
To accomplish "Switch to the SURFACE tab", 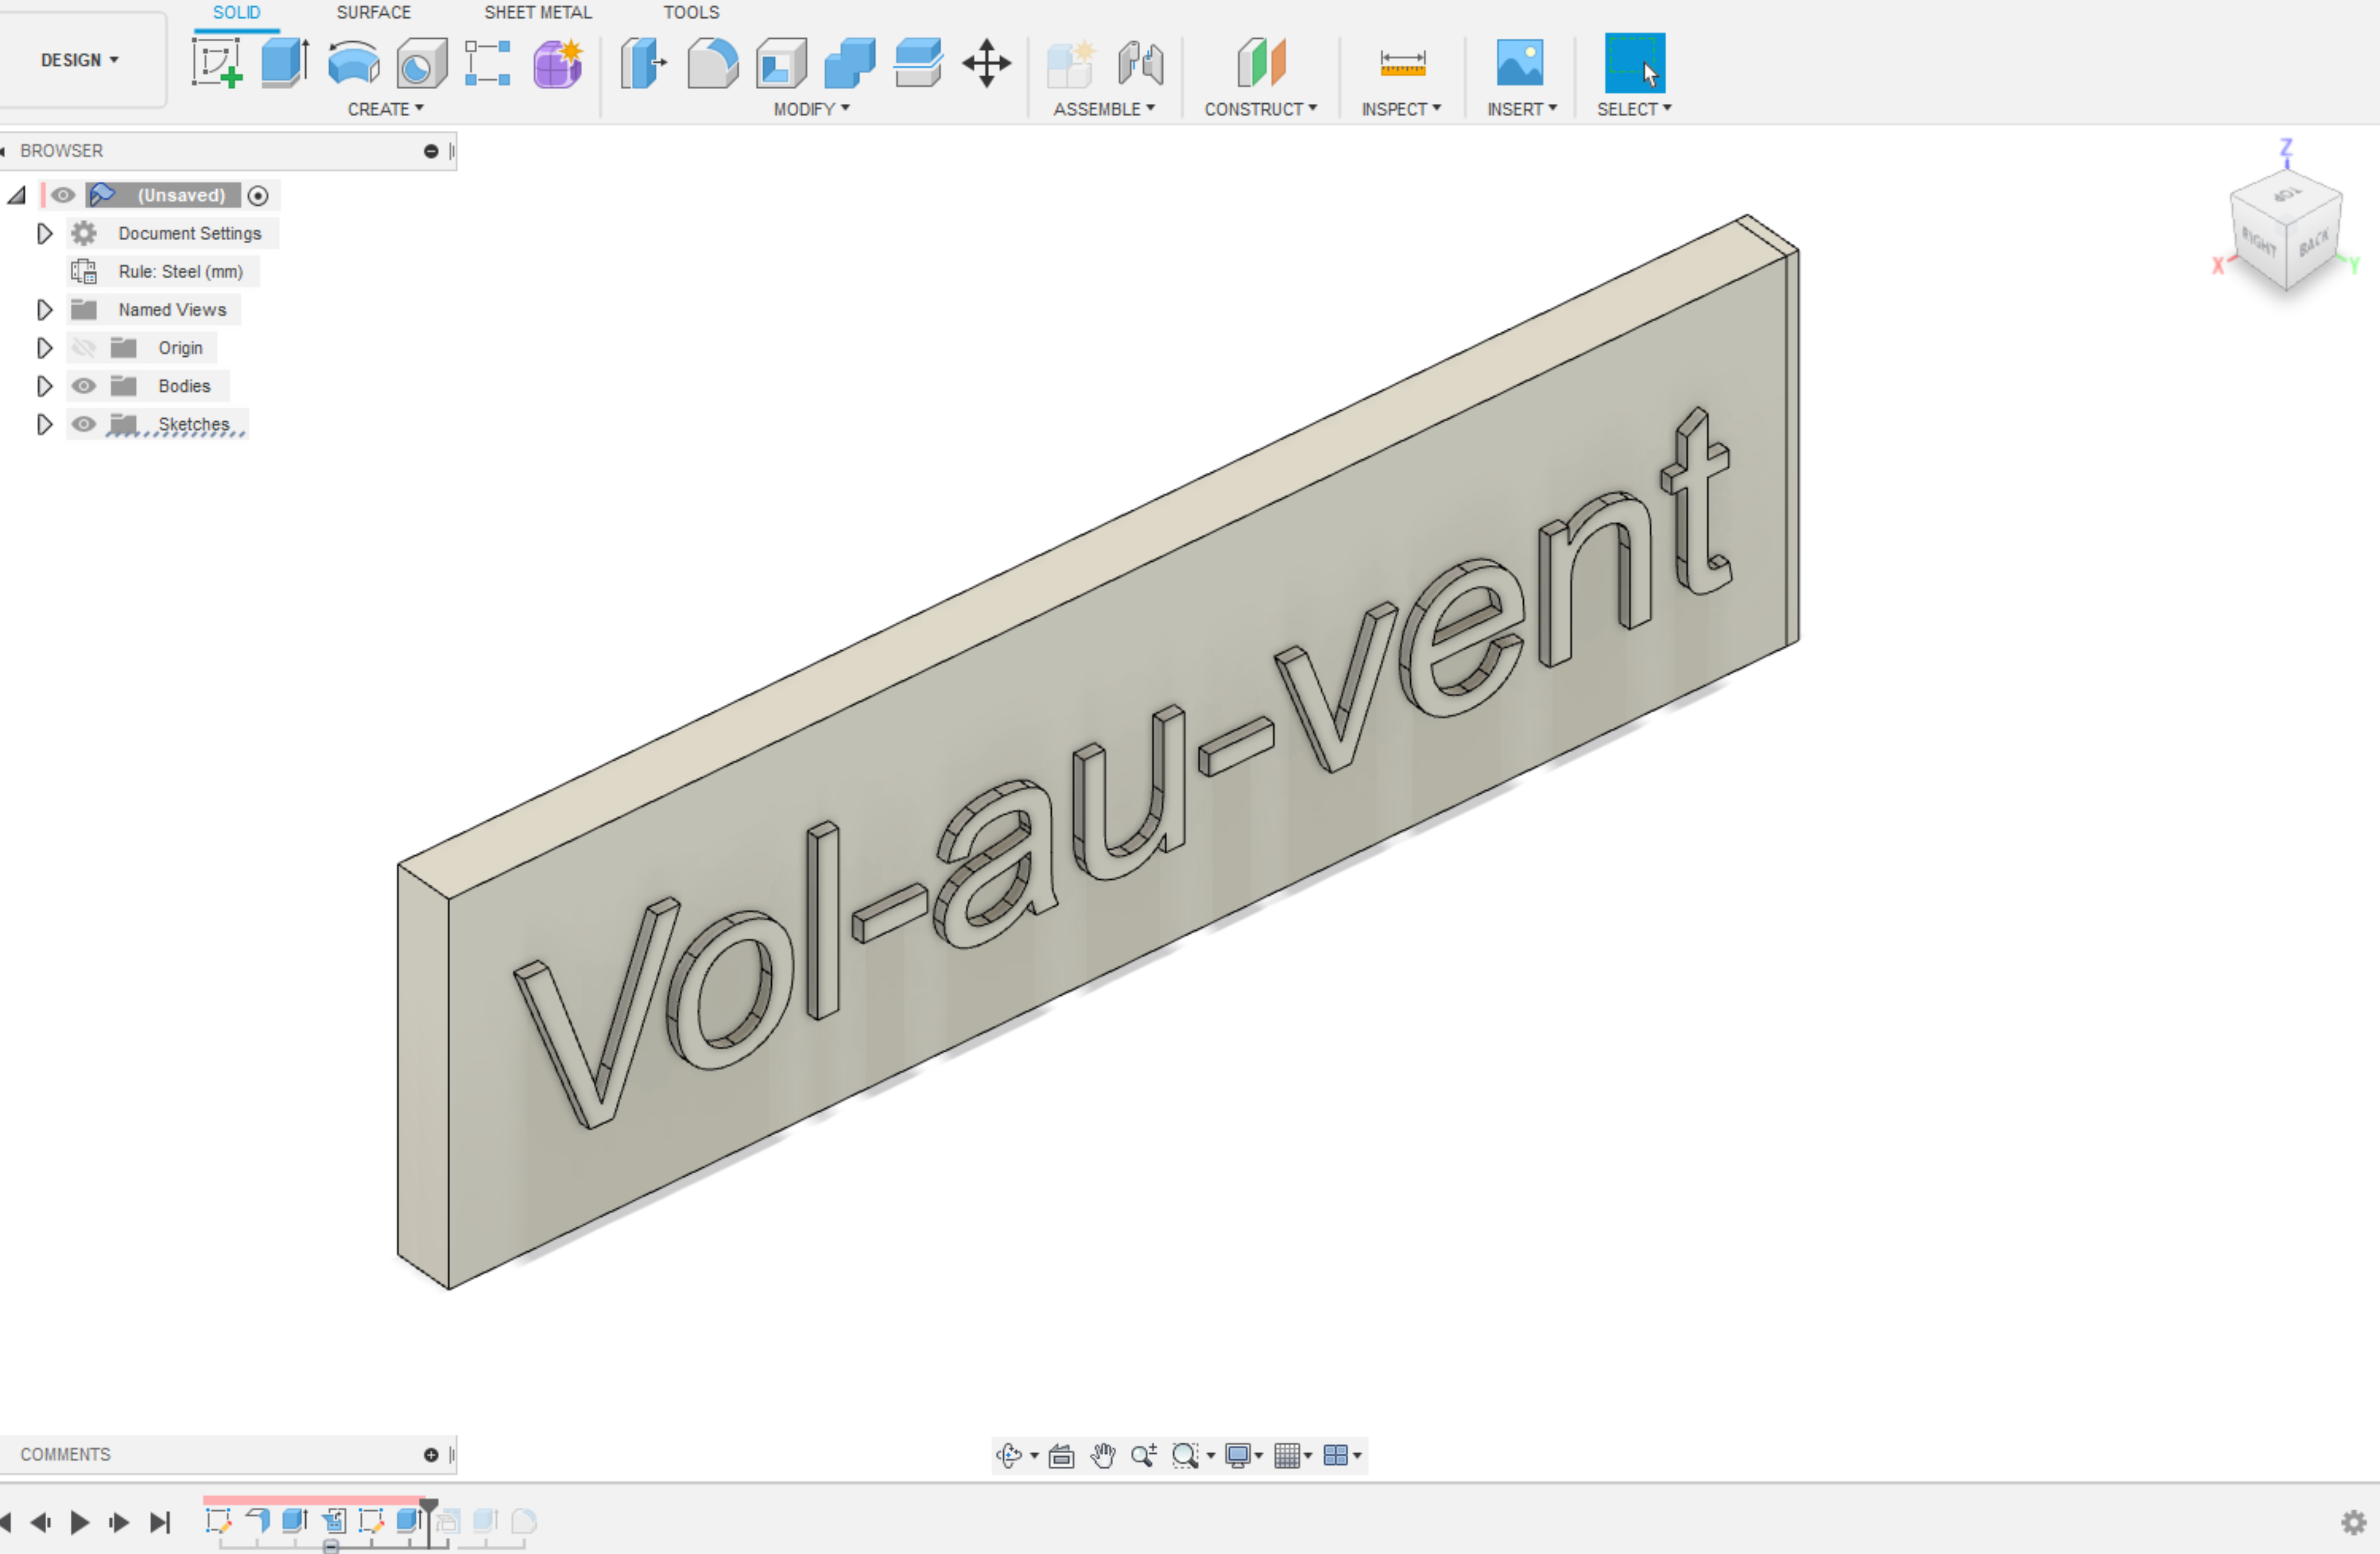I will coord(373,12).
